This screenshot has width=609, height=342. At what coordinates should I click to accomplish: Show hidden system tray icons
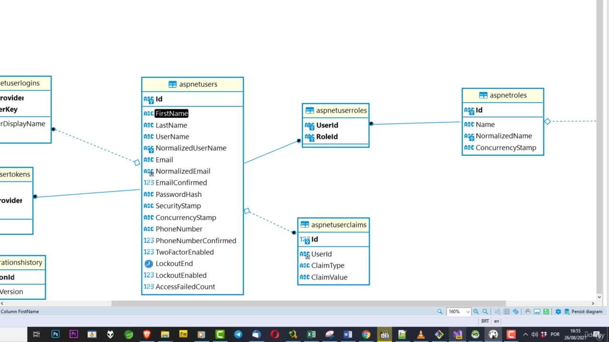coord(525,334)
